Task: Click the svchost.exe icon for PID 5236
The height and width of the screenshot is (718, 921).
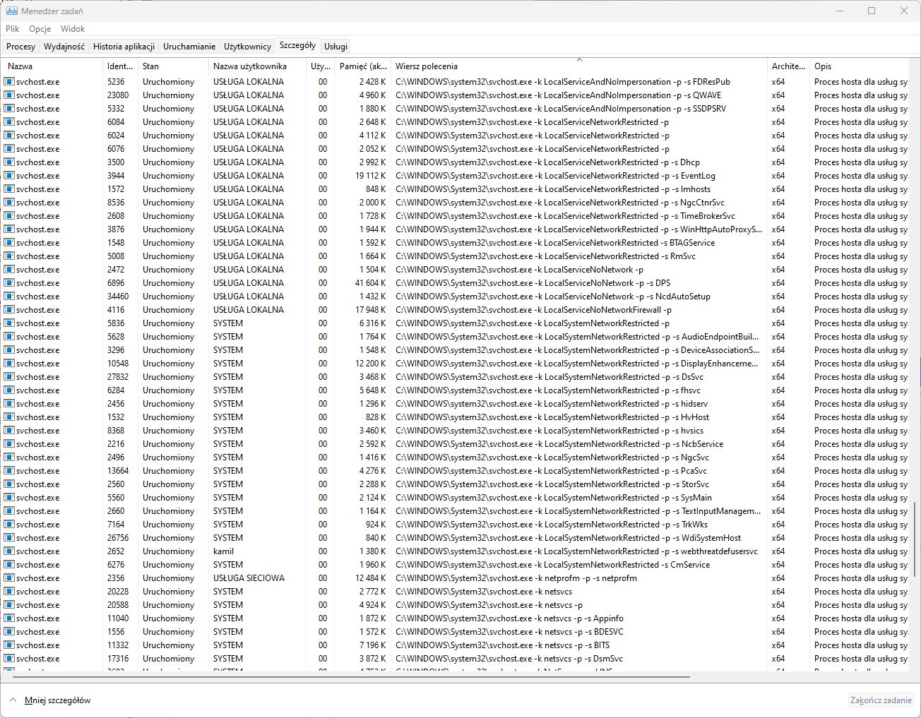Action: coord(9,82)
